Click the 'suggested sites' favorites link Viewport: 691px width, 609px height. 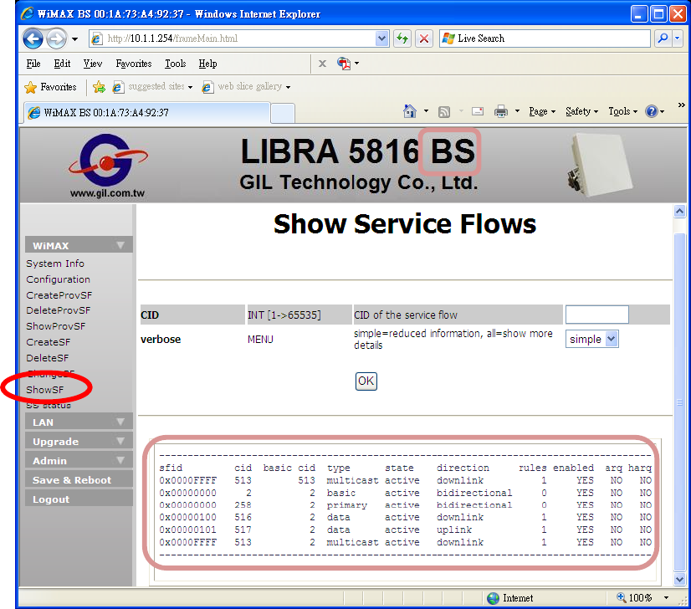coord(152,87)
